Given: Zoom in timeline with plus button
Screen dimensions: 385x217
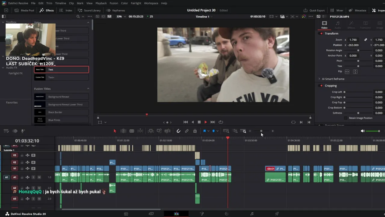Looking at the screenshot, I should [x=273, y=131].
